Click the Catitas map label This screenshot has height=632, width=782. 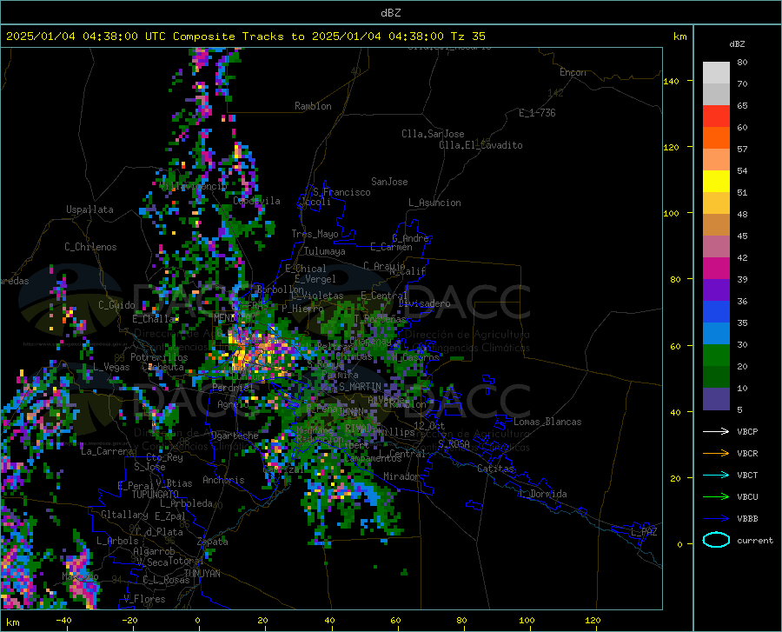pyautogui.click(x=496, y=469)
